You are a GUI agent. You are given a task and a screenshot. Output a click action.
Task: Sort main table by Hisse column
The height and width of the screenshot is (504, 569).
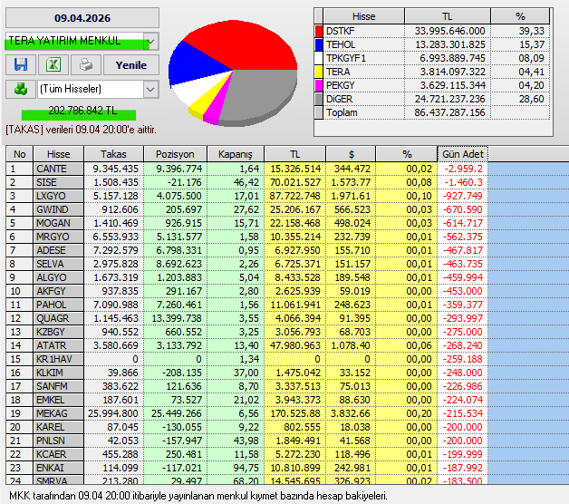click(x=58, y=154)
